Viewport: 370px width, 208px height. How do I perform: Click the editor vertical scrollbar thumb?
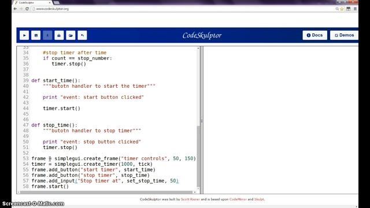point(198,157)
